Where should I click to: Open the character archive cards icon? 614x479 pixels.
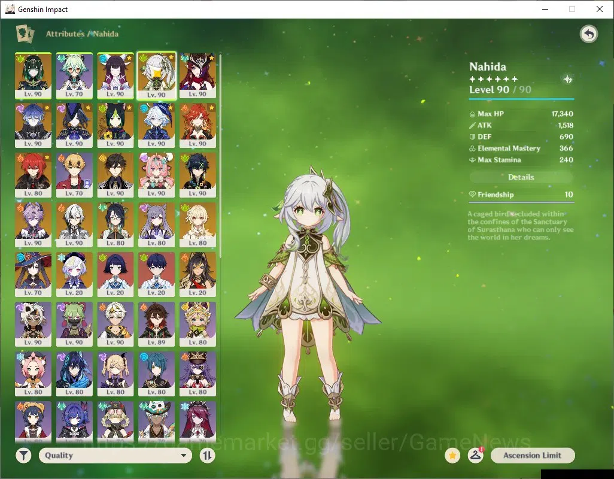[25, 34]
